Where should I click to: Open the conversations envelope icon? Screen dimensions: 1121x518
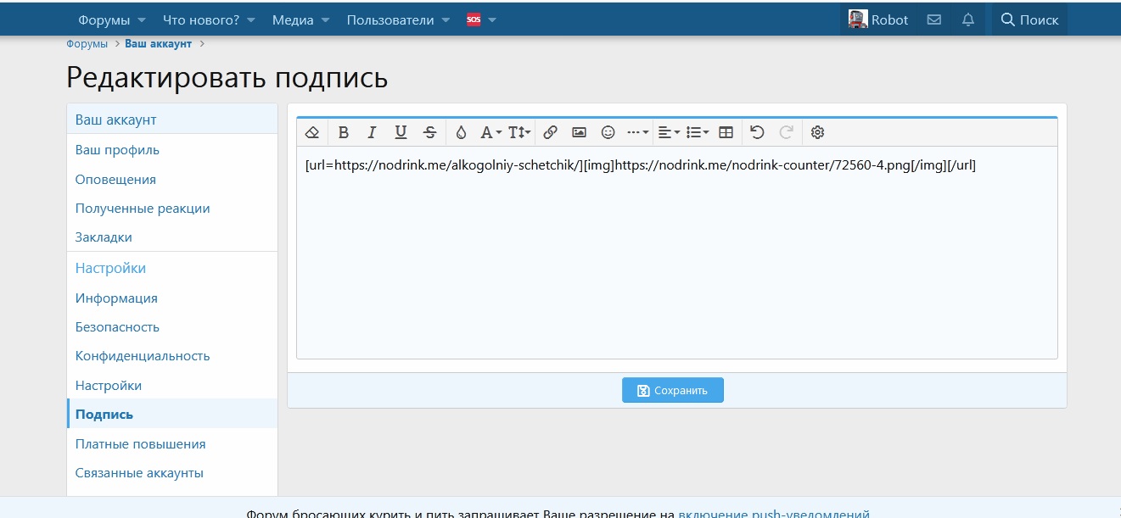point(933,19)
